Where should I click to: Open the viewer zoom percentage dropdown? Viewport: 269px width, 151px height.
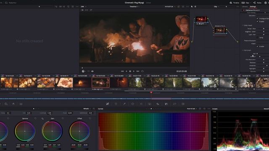[84, 7]
